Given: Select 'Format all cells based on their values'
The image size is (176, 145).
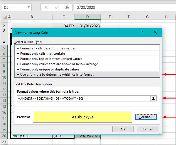Looking at the screenshot, I should 87,48.
